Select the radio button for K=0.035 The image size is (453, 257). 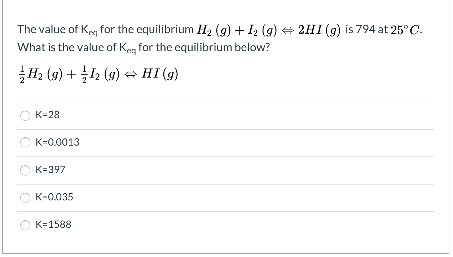click(25, 198)
